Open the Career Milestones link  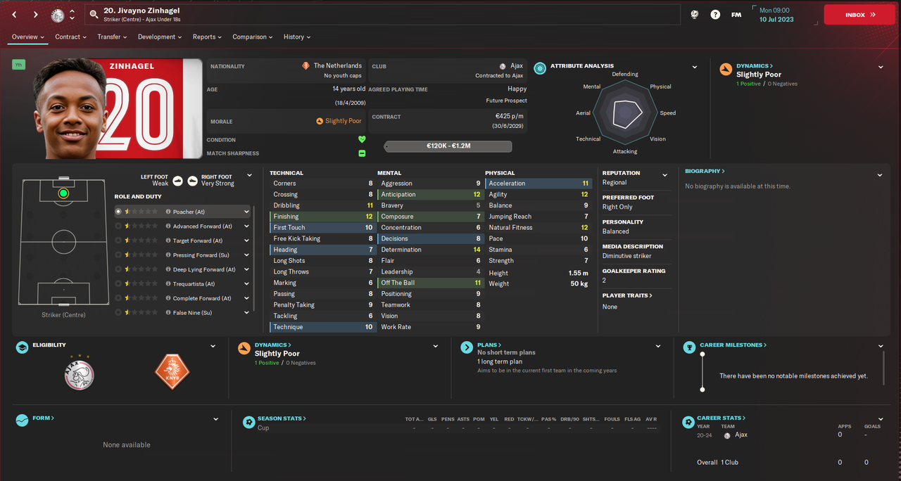click(733, 345)
